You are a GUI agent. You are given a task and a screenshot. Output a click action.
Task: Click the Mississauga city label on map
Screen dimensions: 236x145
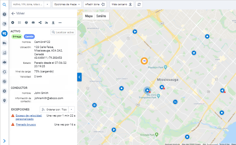click(168, 80)
